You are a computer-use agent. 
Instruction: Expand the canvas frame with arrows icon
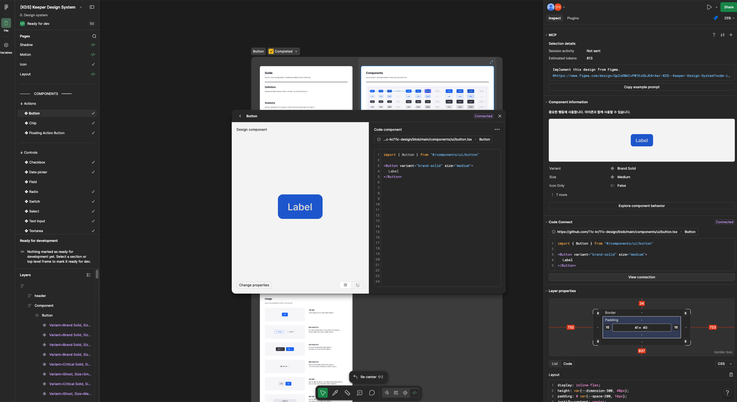pyautogui.click(x=491, y=62)
